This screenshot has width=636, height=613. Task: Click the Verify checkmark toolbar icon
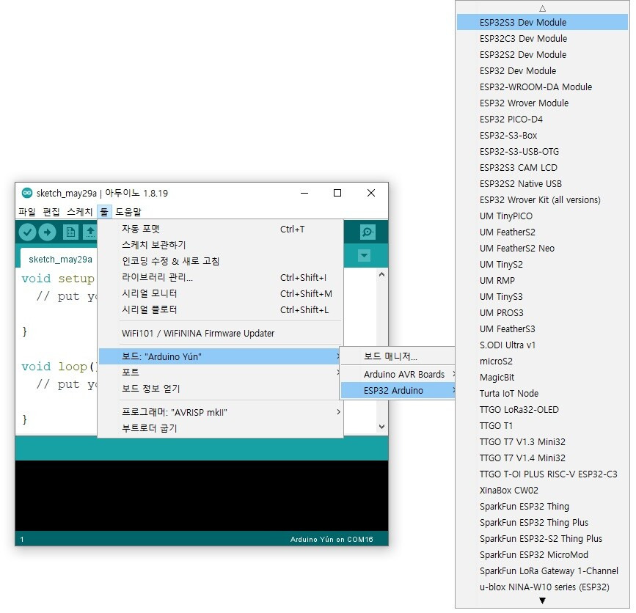tap(28, 232)
